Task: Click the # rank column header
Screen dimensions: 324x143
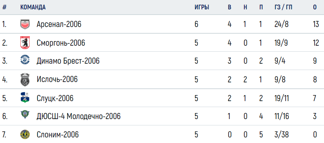Action: (5, 7)
